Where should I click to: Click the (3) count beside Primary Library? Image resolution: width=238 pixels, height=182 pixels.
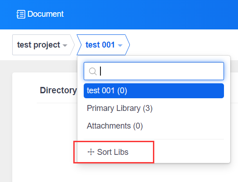148,109
